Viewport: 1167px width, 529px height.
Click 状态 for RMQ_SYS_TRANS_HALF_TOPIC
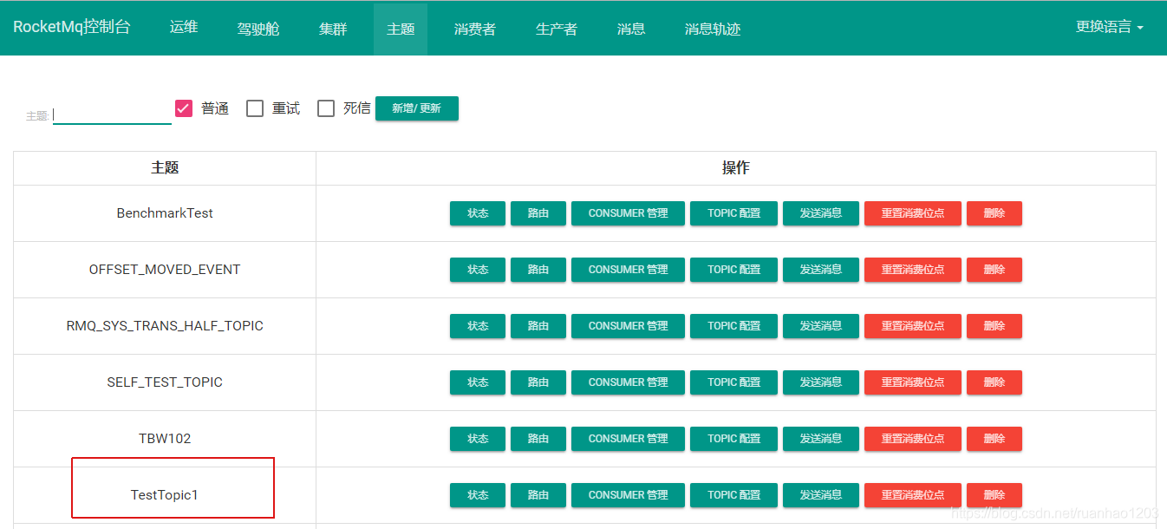[x=478, y=326]
